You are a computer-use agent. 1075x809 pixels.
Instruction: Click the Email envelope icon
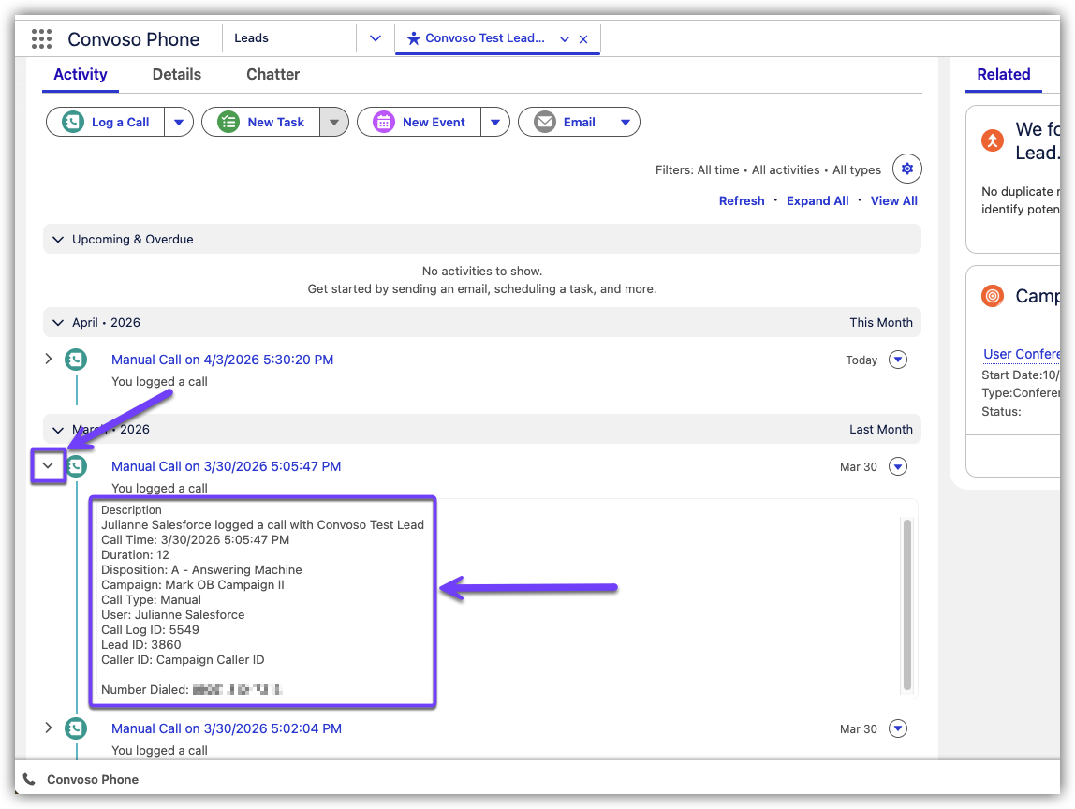pos(545,122)
